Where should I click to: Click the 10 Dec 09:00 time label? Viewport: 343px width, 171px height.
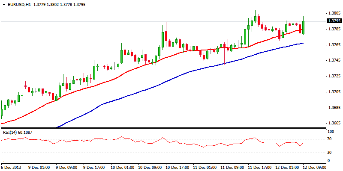(x=149, y=167)
